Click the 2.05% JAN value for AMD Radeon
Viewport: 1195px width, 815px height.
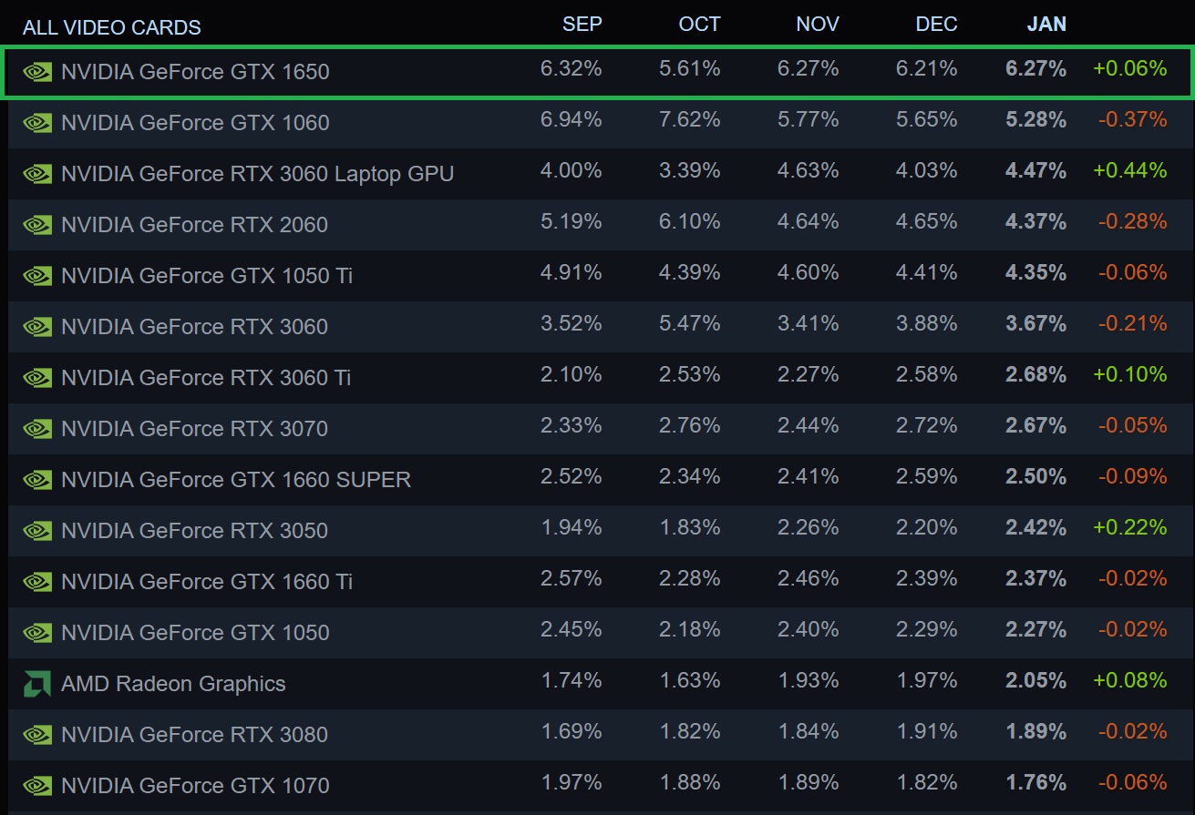1035,680
